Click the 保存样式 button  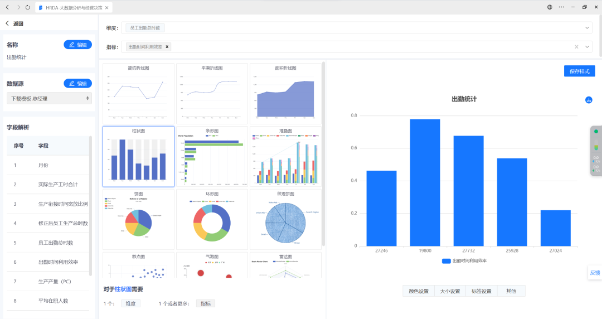(x=579, y=71)
